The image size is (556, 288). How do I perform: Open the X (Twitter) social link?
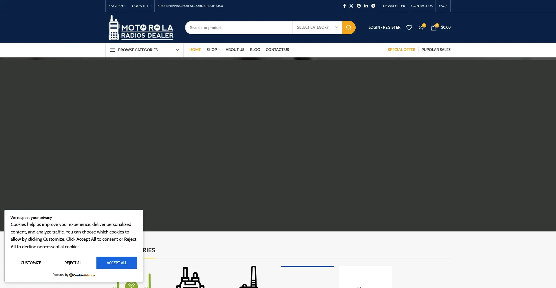point(351,6)
